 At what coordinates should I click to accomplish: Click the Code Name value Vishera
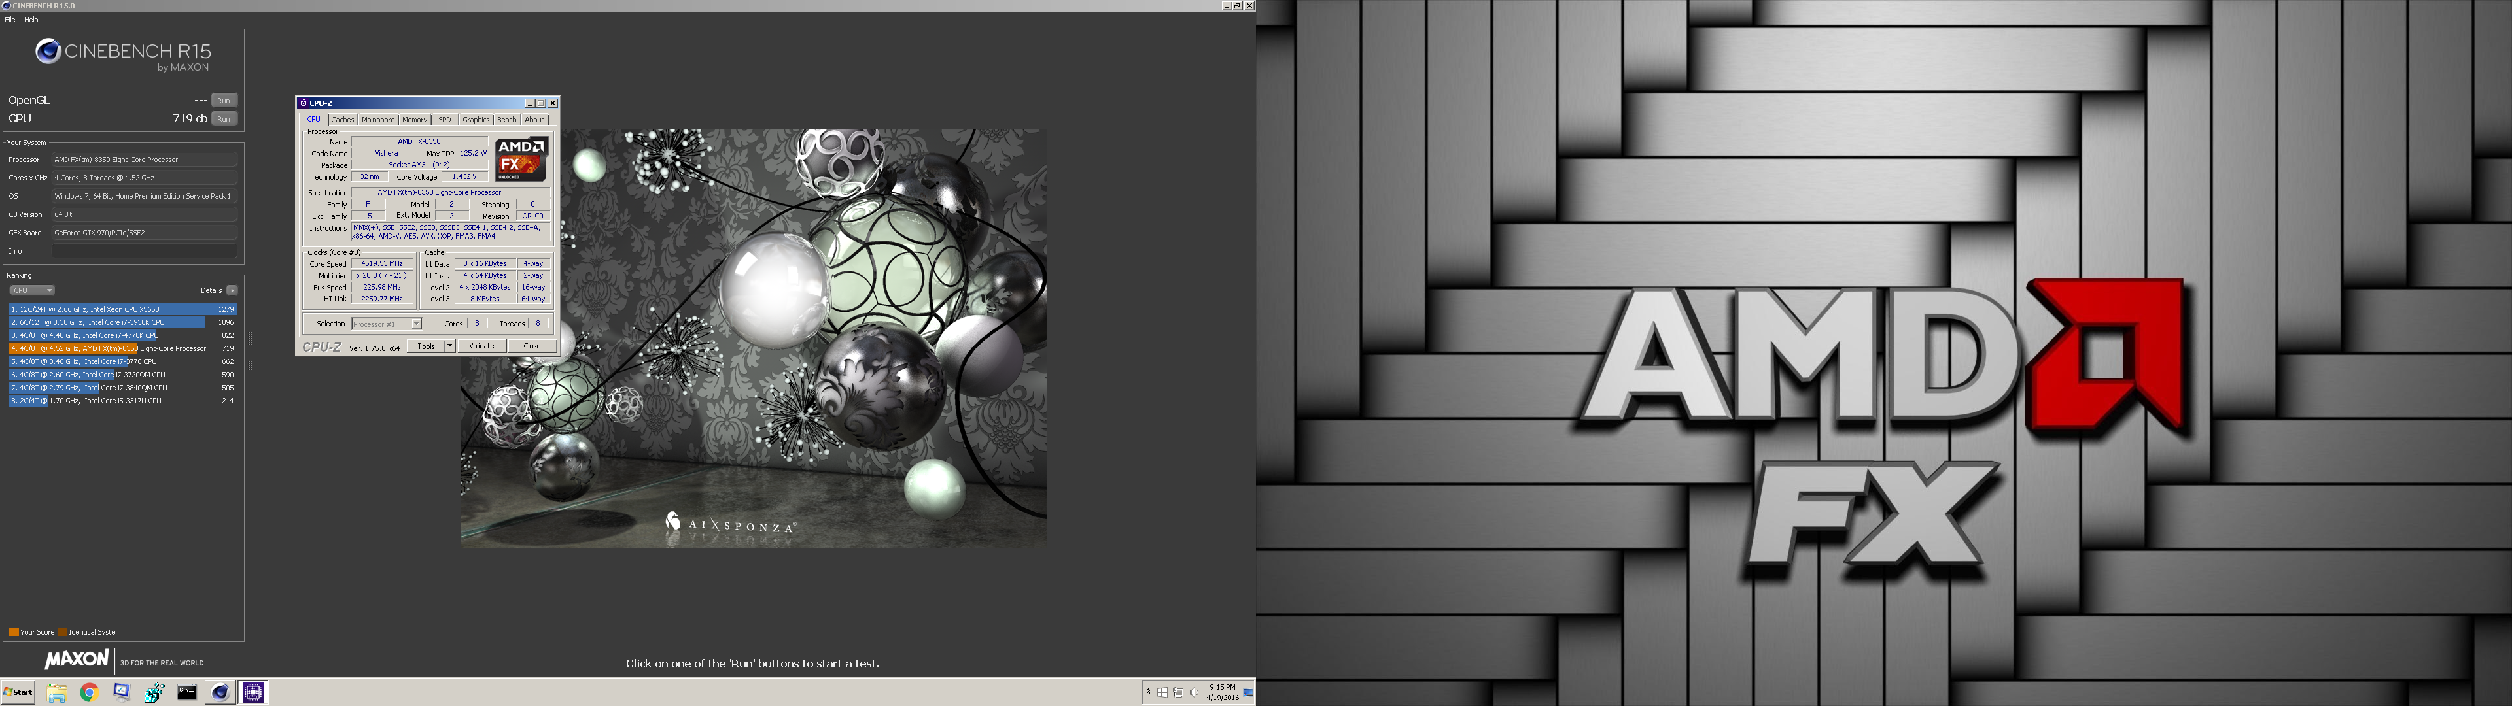pos(386,154)
